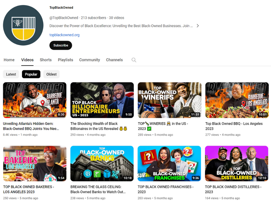The height and width of the screenshot is (206, 274).
Task: Click "TOP BLACK OWNED BAKERIES - LOS ANGELES 2023" title
Action: [28, 189]
